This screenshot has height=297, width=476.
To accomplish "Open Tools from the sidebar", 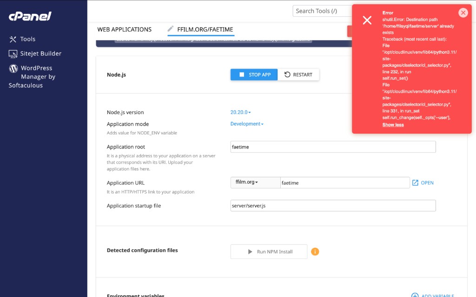I will point(27,39).
